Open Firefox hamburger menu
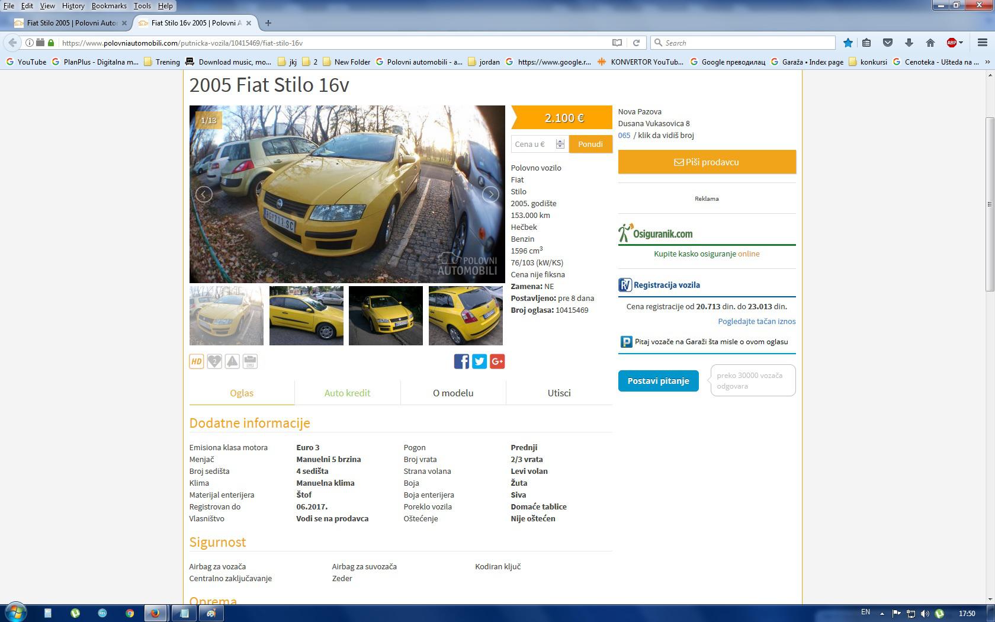 pos(983,43)
